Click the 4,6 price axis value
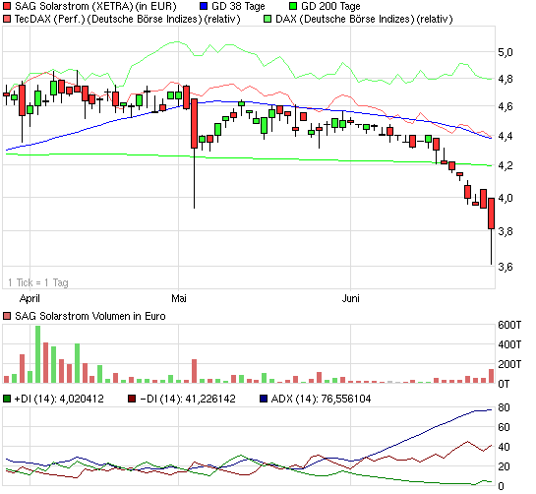Screen dimensions: 536x494 click(x=506, y=106)
